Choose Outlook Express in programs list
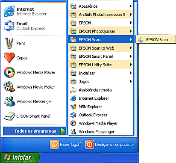 point(101,115)
